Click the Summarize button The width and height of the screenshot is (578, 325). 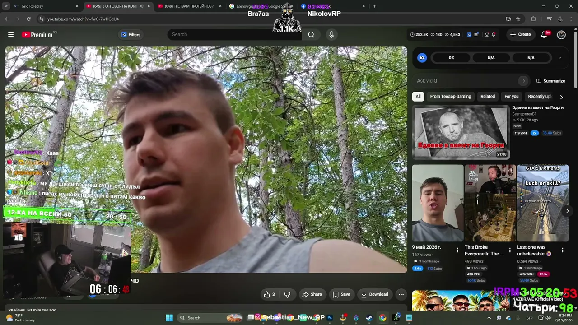(x=550, y=81)
